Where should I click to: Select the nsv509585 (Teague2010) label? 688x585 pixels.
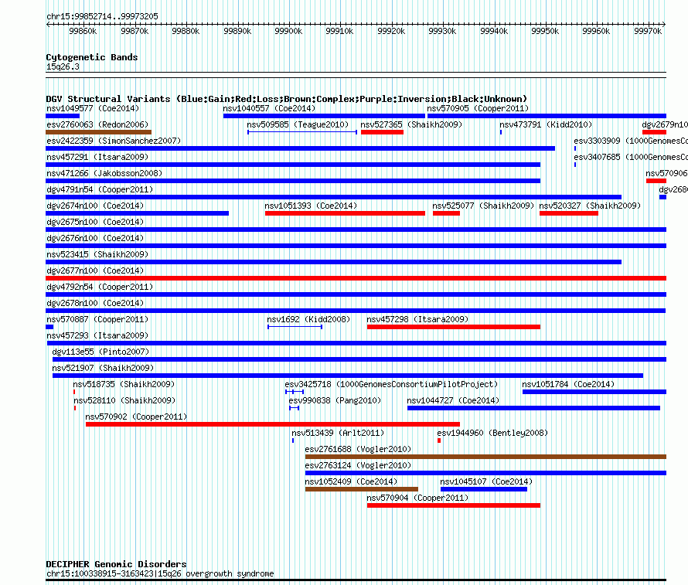298,124
